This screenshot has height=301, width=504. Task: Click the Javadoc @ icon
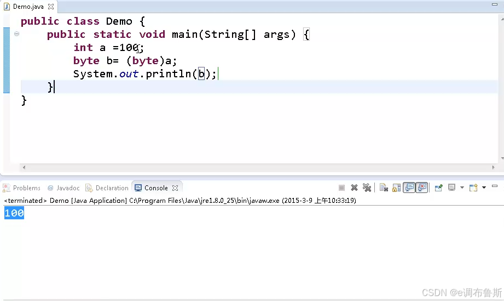(50, 188)
